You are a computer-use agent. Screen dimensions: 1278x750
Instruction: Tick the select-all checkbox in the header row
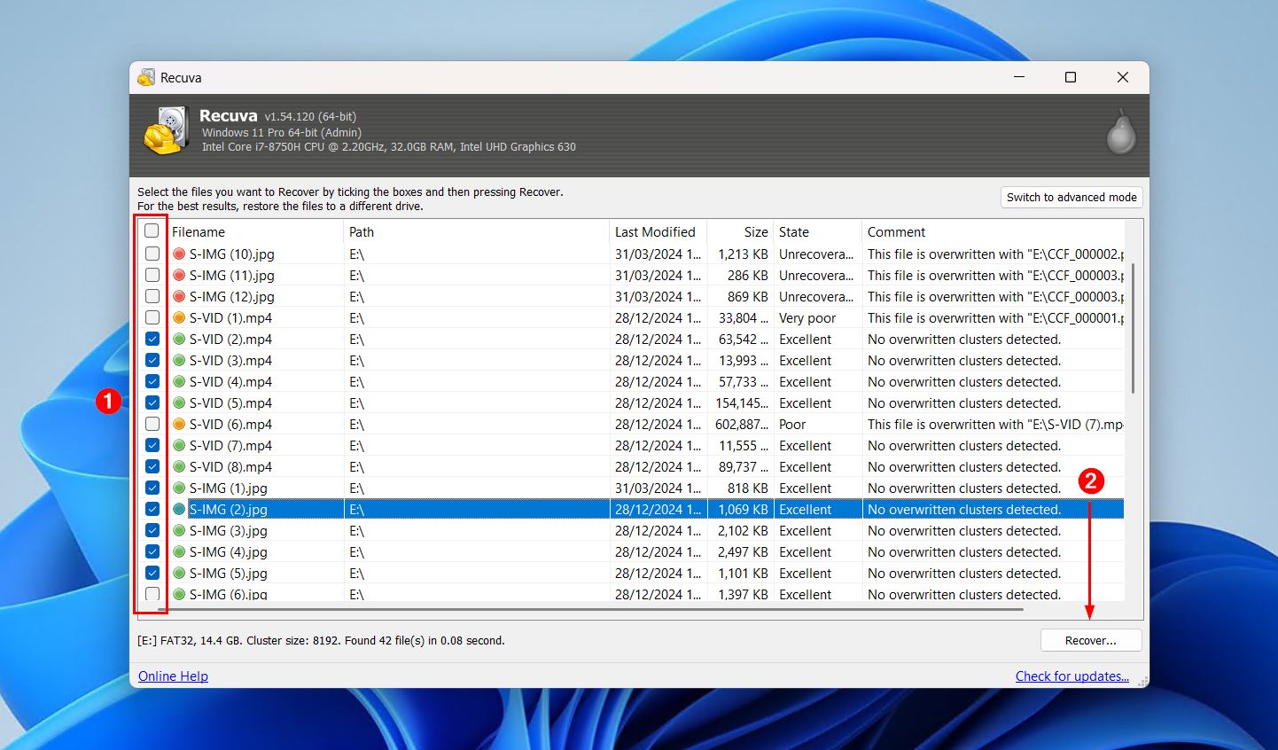152,230
